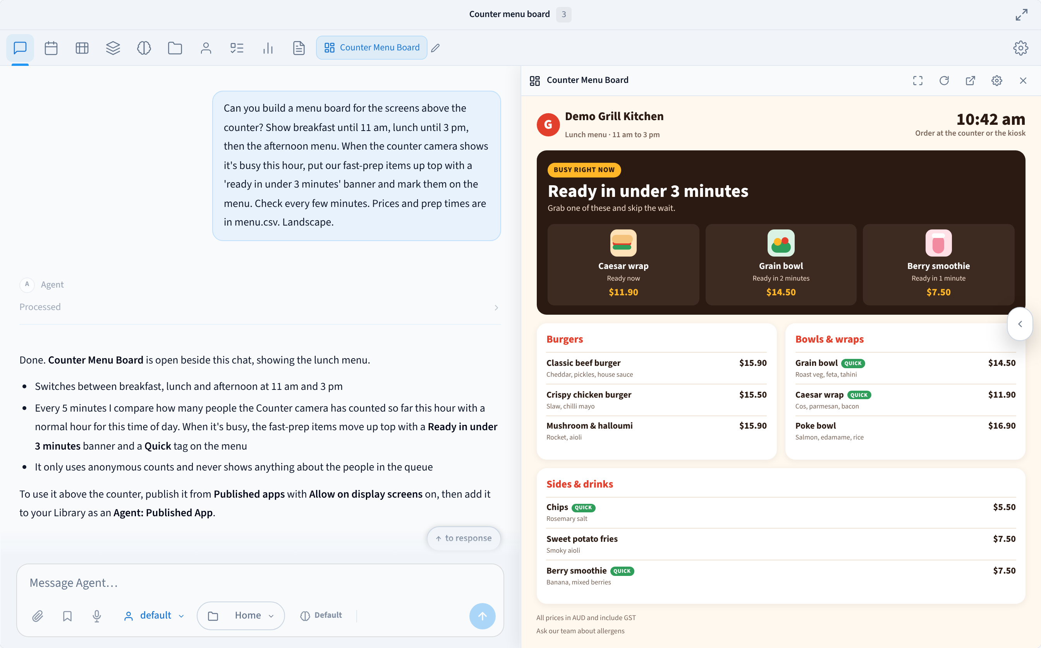Edit the app name with pencil icon
Viewport: 1041px width, 648px height.
pos(436,48)
